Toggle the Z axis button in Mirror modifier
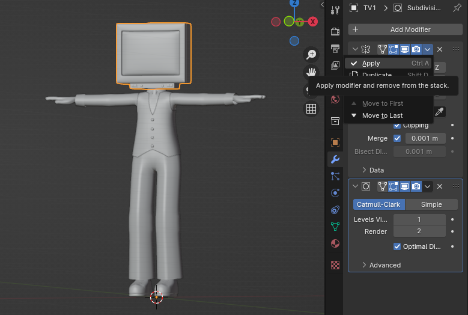Image resolution: width=468 pixels, height=315 pixels. coord(439,67)
